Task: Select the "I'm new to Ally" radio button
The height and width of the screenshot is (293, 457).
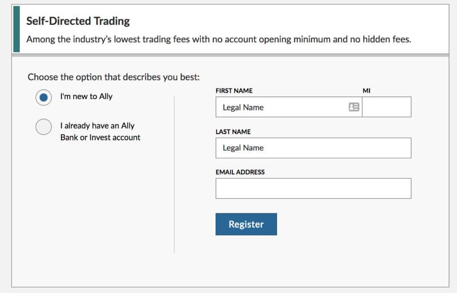Action: click(x=43, y=97)
